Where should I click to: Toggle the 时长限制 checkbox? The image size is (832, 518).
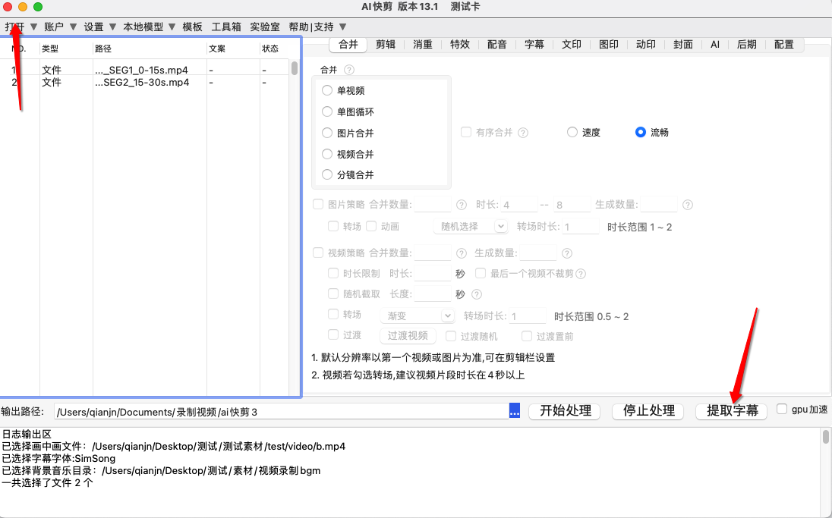pos(333,273)
